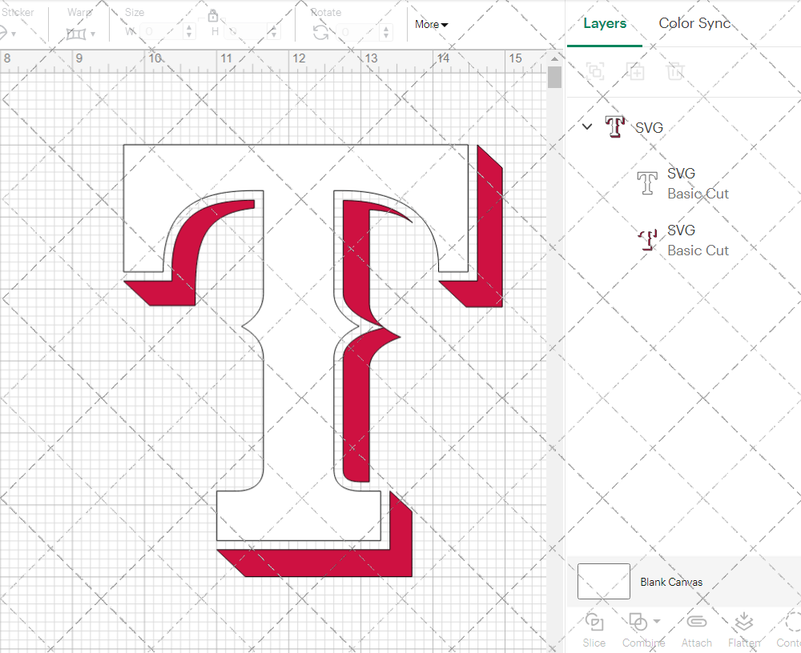Click the canvas vertical scrollbar up arrow

click(554, 59)
